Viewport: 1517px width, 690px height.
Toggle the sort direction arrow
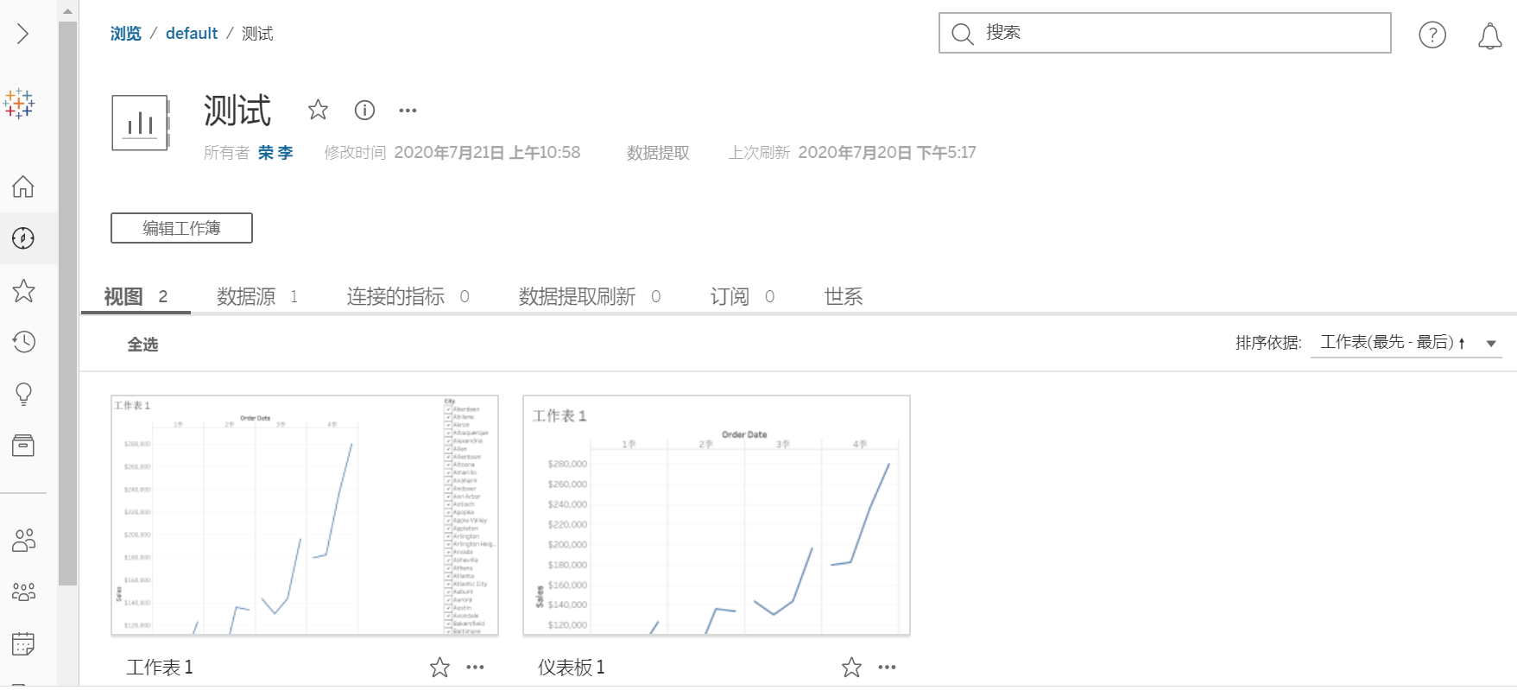(1462, 344)
